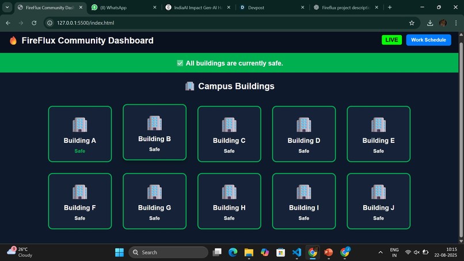Open the Chrome profile avatar

443,23
